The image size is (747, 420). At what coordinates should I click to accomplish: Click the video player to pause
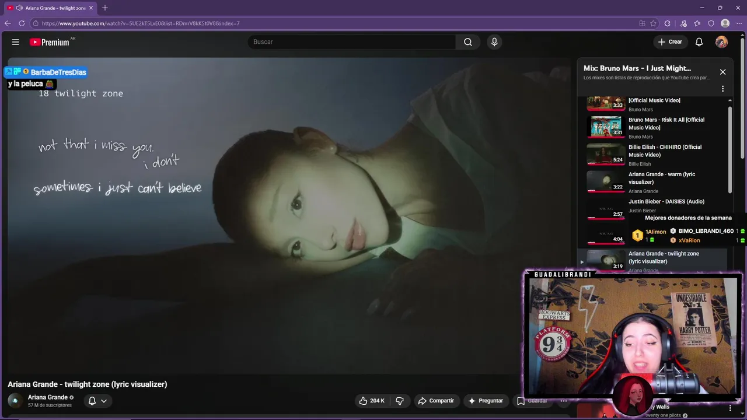click(x=289, y=215)
